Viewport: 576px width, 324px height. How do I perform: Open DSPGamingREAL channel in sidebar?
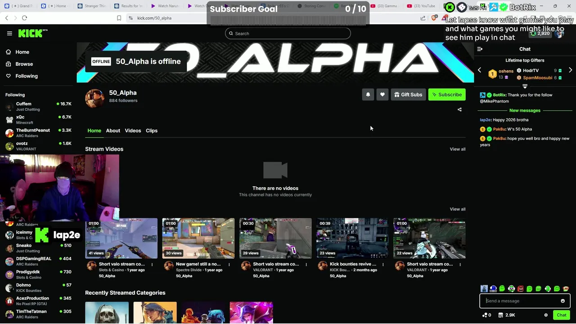tap(38, 261)
